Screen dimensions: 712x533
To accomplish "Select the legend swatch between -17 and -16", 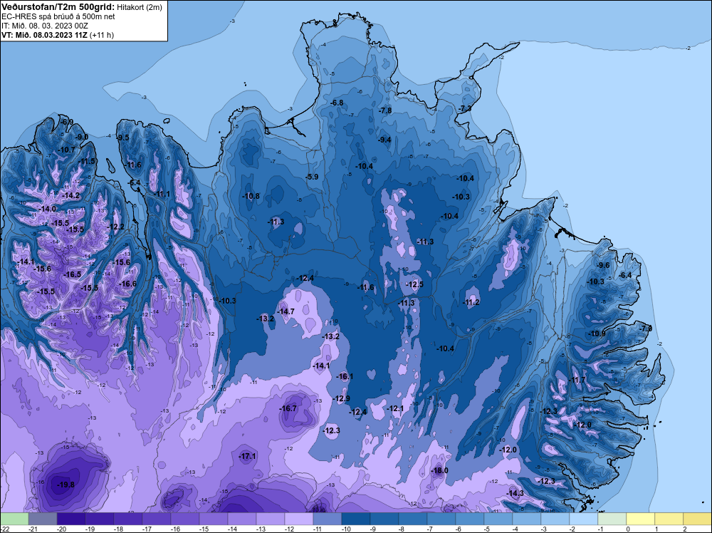I will [156, 519].
